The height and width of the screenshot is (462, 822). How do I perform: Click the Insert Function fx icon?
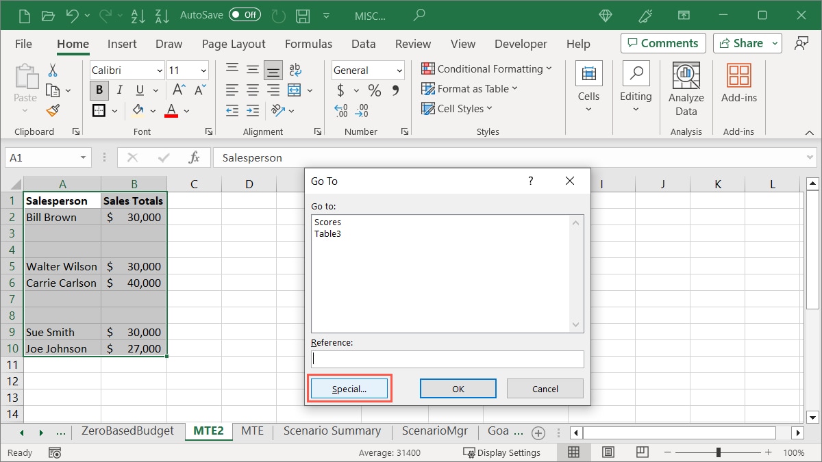click(194, 157)
